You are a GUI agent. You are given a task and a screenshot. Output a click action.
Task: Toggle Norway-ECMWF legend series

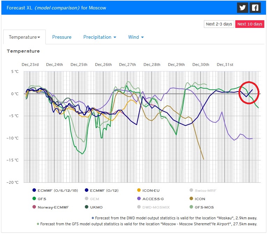(51, 207)
